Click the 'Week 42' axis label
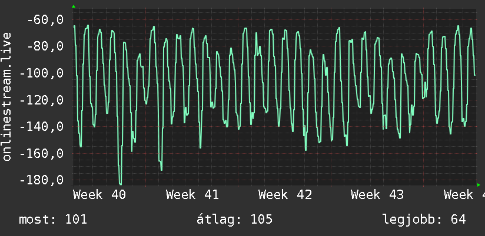The width and height of the screenshot is (485, 236). pos(285,195)
